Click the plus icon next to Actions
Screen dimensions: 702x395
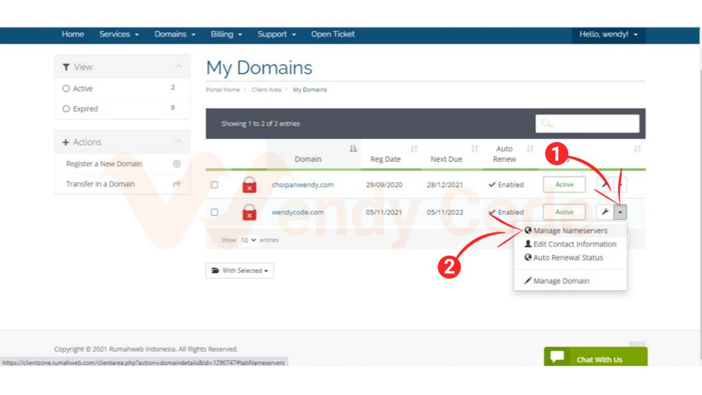[x=66, y=142]
